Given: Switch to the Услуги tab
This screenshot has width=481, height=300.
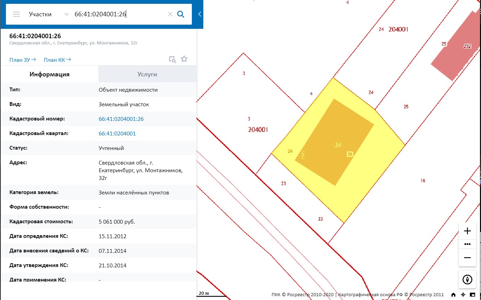Looking at the screenshot, I should [x=147, y=74].
